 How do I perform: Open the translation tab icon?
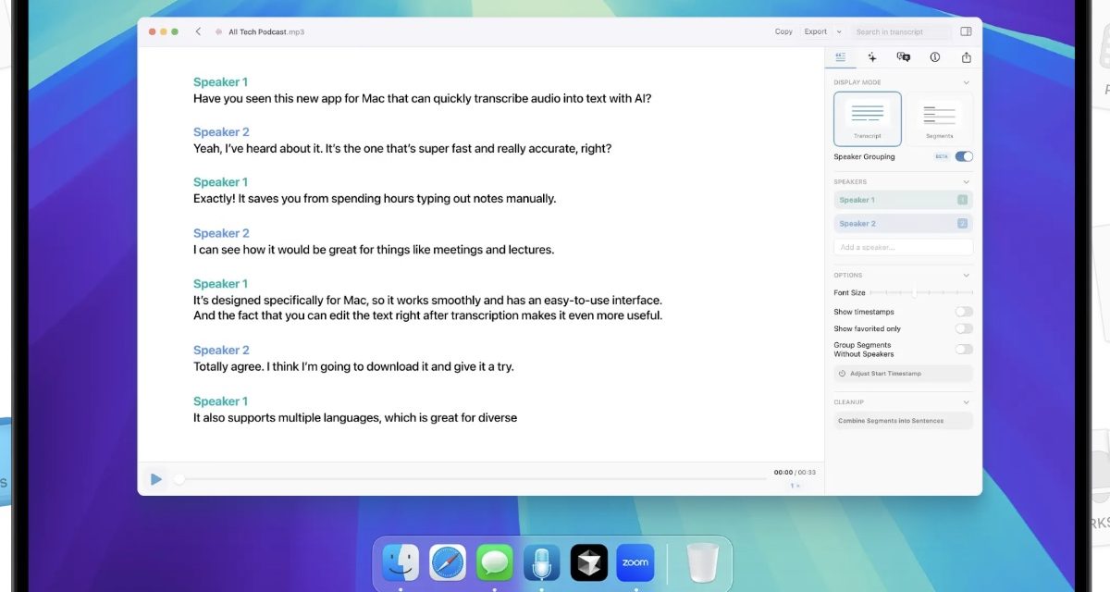[x=904, y=57]
